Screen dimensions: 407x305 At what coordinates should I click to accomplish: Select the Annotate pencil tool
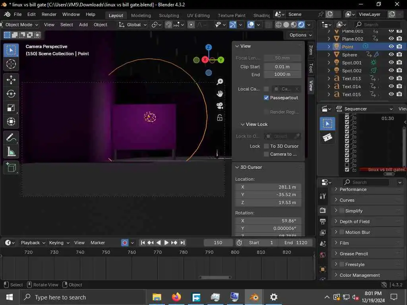pyautogui.click(x=11, y=138)
